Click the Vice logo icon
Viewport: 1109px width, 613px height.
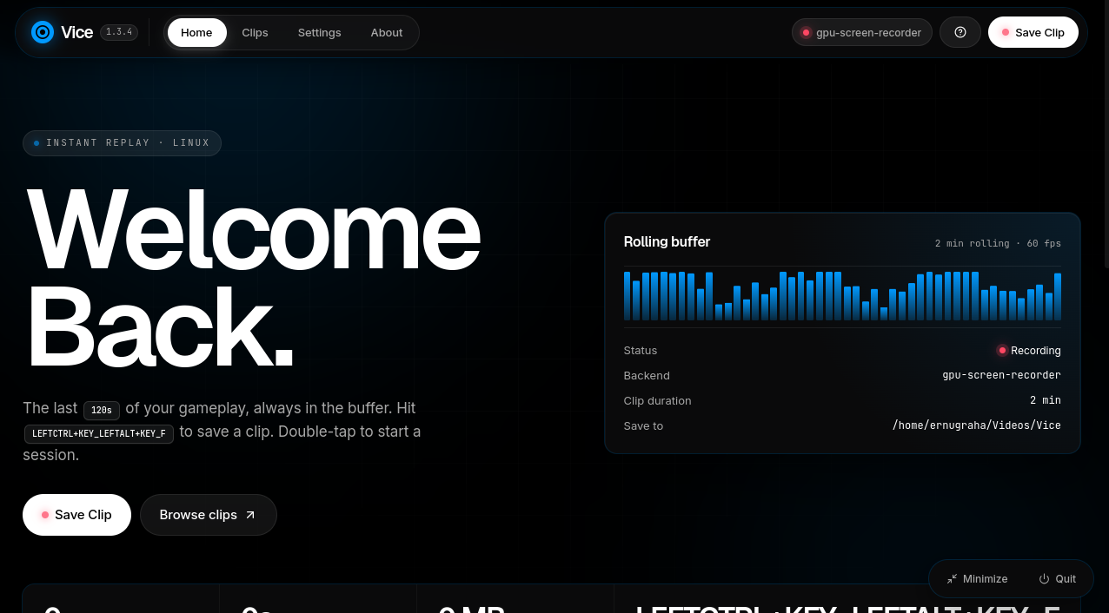click(43, 32)
